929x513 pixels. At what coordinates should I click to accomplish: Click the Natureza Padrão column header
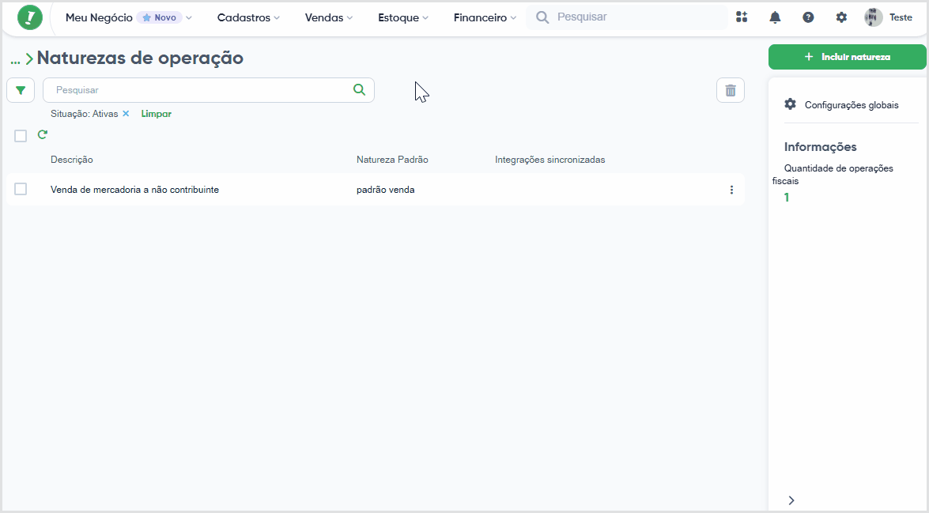tap(392, 160)
